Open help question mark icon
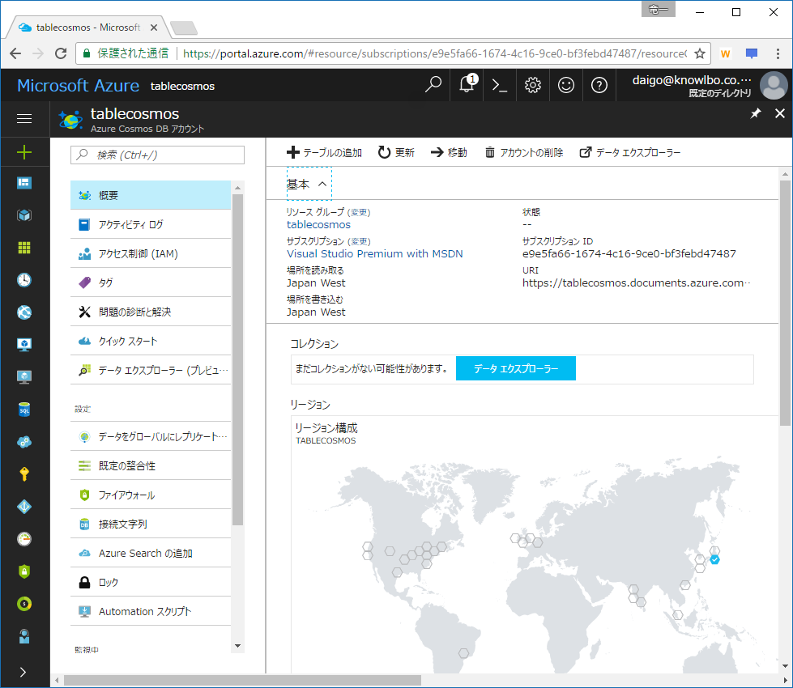Screen dimensions: 793x688 [599, 85]
